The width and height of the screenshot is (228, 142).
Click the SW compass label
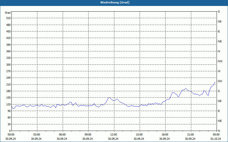coord(220,81)
